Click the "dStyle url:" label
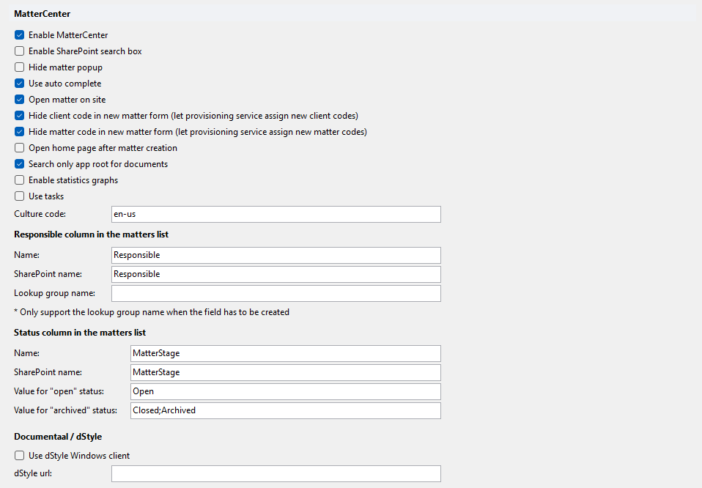Screen dimensions: 702x488 point(33,473)
